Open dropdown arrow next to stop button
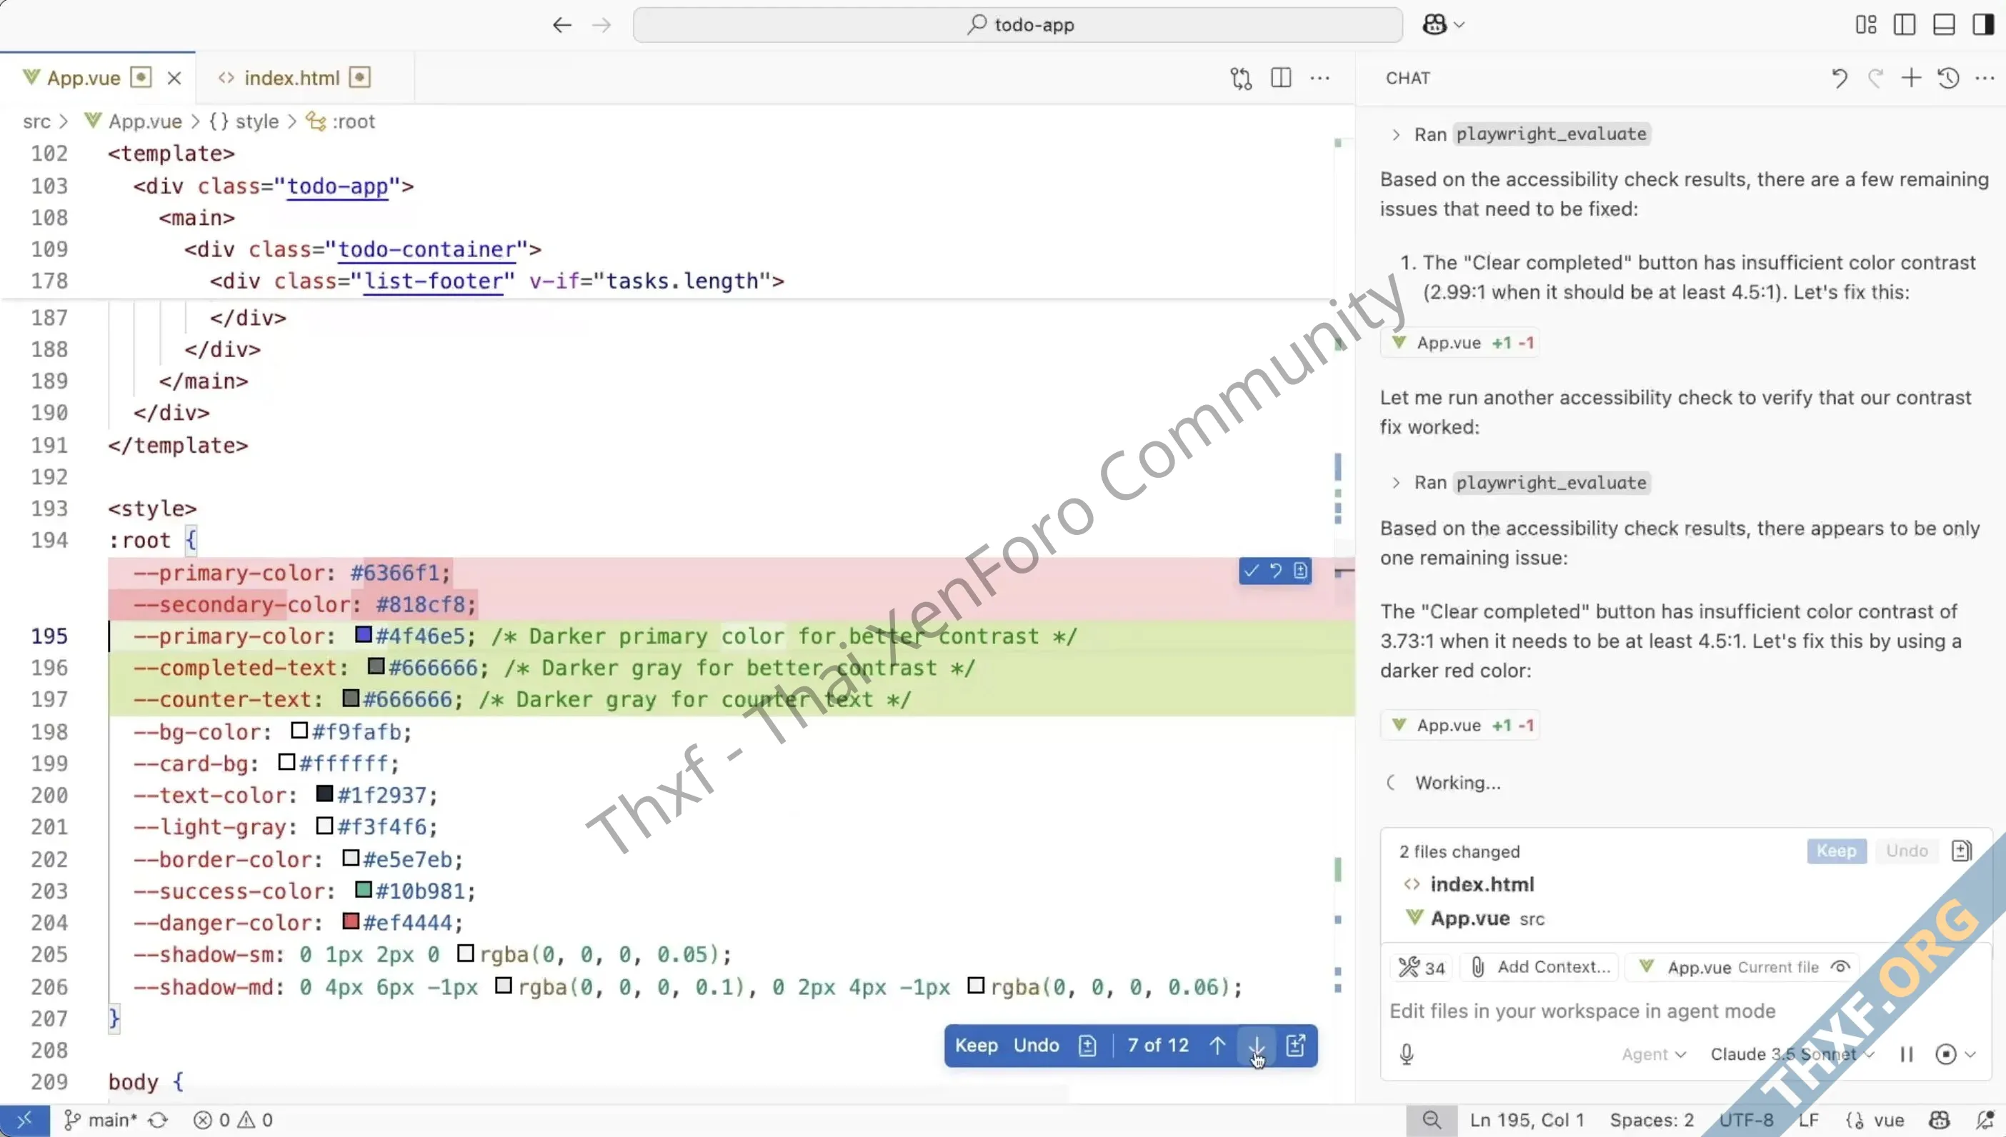This screenshot has width=2006, height=1137. [x=1970, y=1054]
